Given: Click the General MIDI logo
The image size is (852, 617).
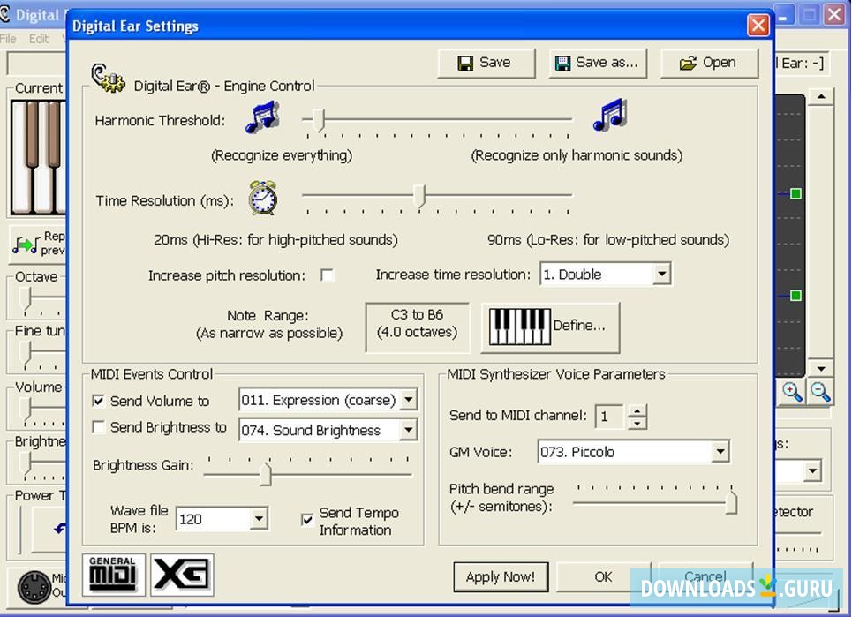Looking at the screenshot, I should click(x=113, y=575).
